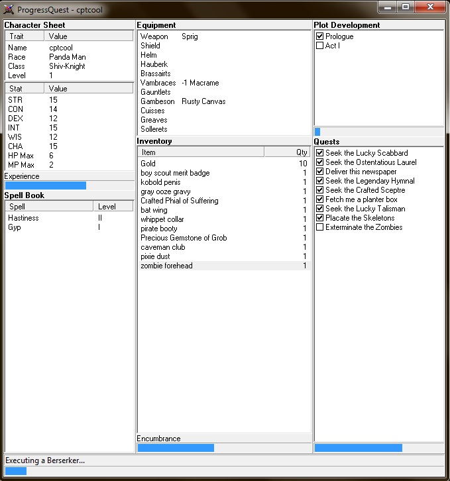Select the Gyp spell row

point(69,227)
